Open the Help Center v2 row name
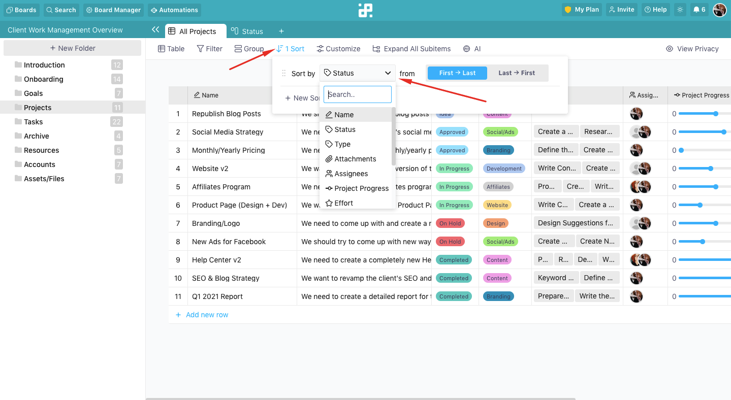The width and height of the screenshot is (731, 400). click(216, 260)
